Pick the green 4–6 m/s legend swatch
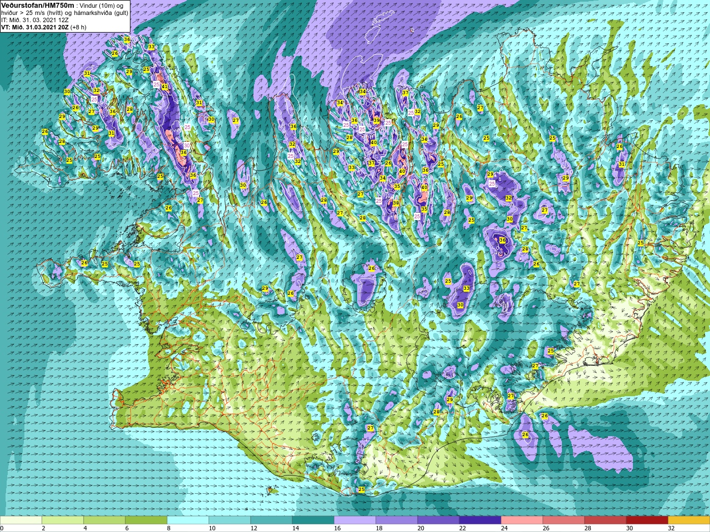Screen dimensions: 710x532 coord(104,520)
